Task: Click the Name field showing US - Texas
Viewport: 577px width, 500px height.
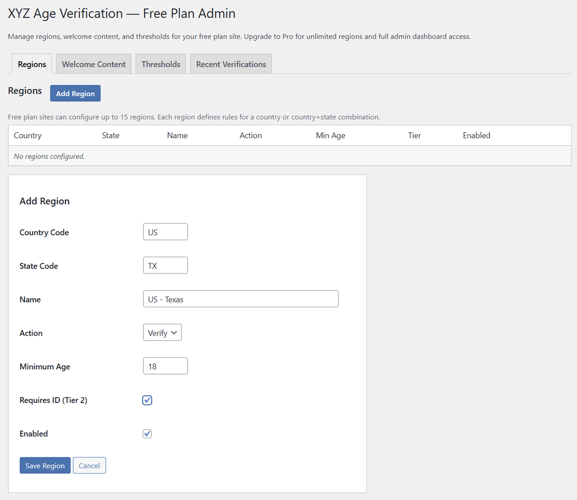Action: tap(240, 299)
